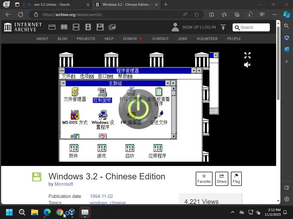Open the 帮助(H) menu in Program Manager
Image resolution: width=293 pixels, height=219 pixels.
[x=125, y=76]
